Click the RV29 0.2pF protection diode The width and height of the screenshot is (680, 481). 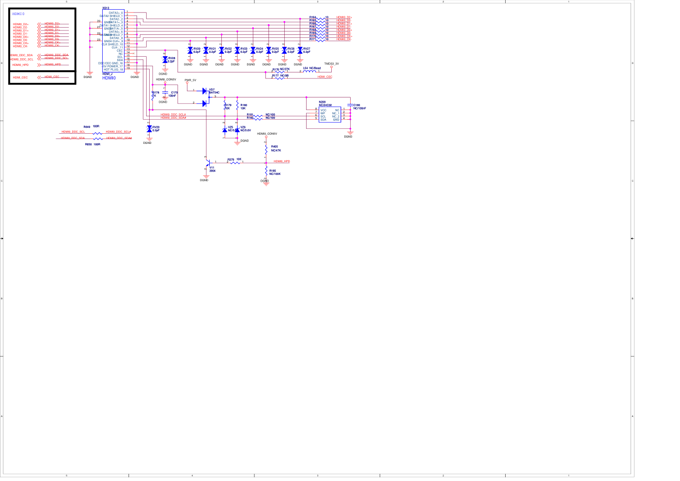point(149,129)
